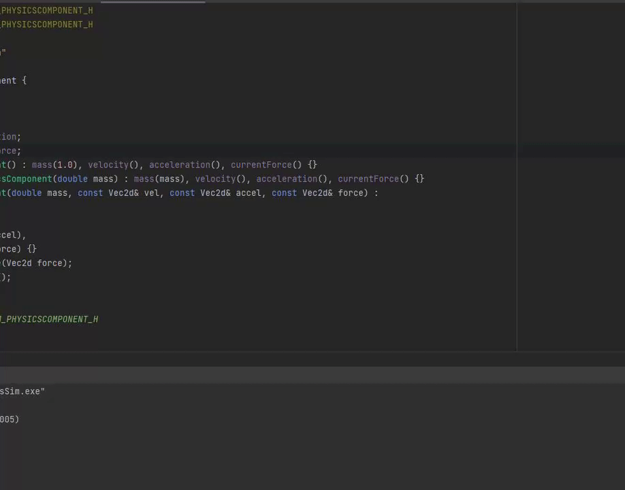Click the mass(mass) initializer
Image resolution: width=625 pixels, height=490 pixels.
[159, 179]
